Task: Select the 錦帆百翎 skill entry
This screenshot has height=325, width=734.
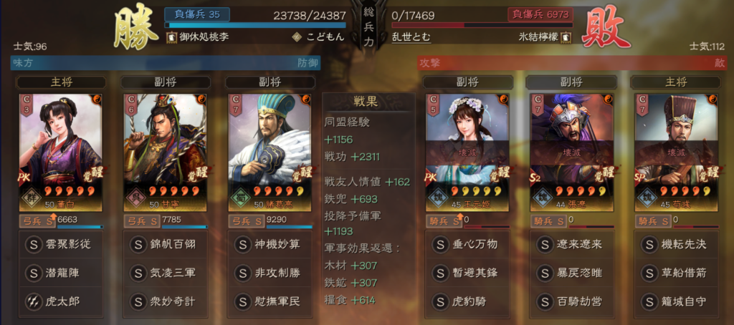Action: (166, 244)
